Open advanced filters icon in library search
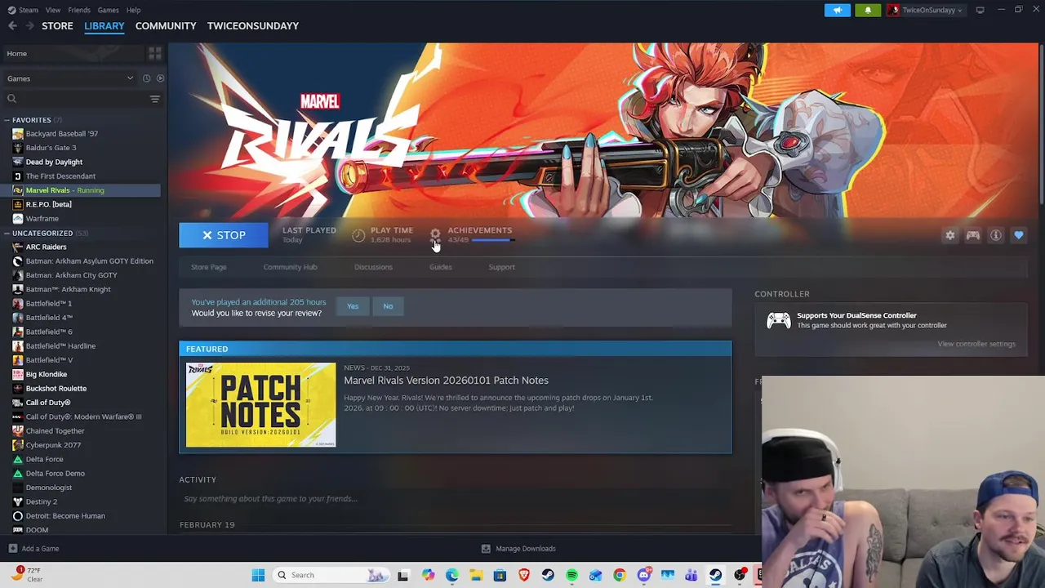The height and width of the screenshot is (588, 1045). click(154, 99)
